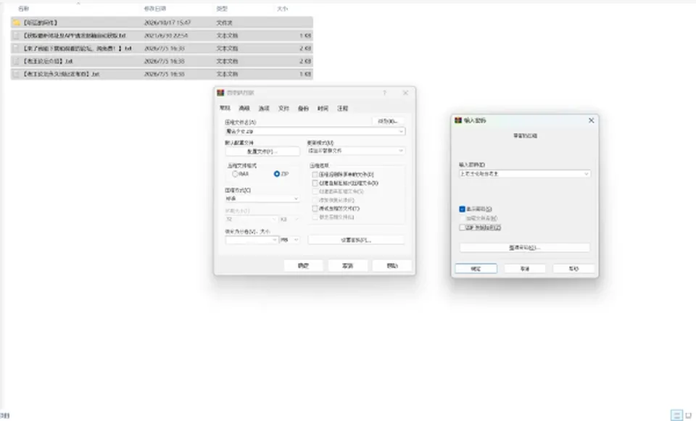The height and width of the screenshot is (421, 696).
Task: Click the set password button in the archive dialog
Action: click(x=356, y=240)
